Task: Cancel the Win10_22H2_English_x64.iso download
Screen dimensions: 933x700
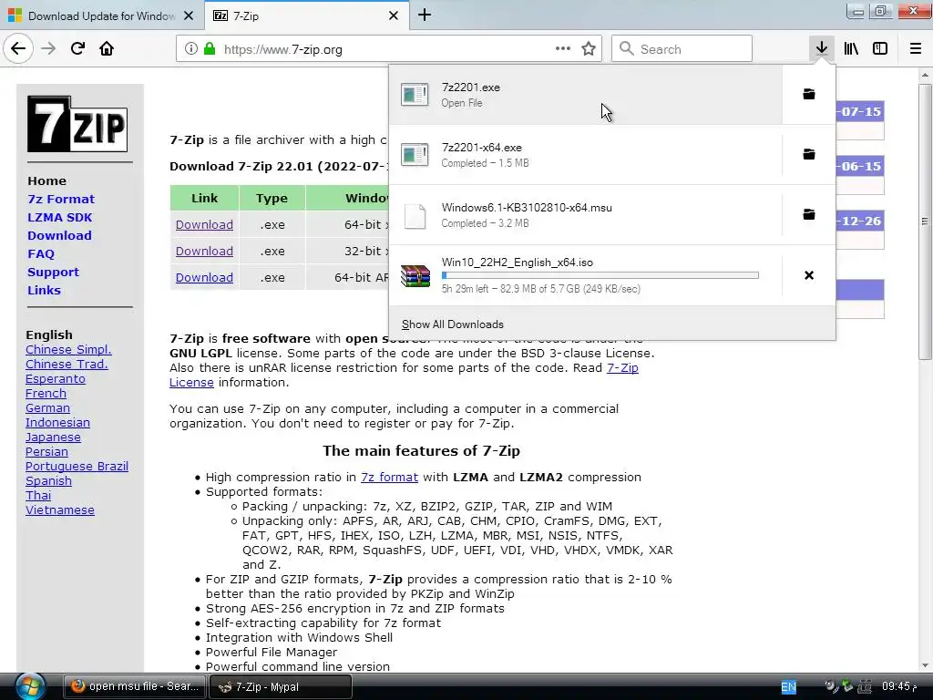Action: pyautogui.click(x=809, y=275)
